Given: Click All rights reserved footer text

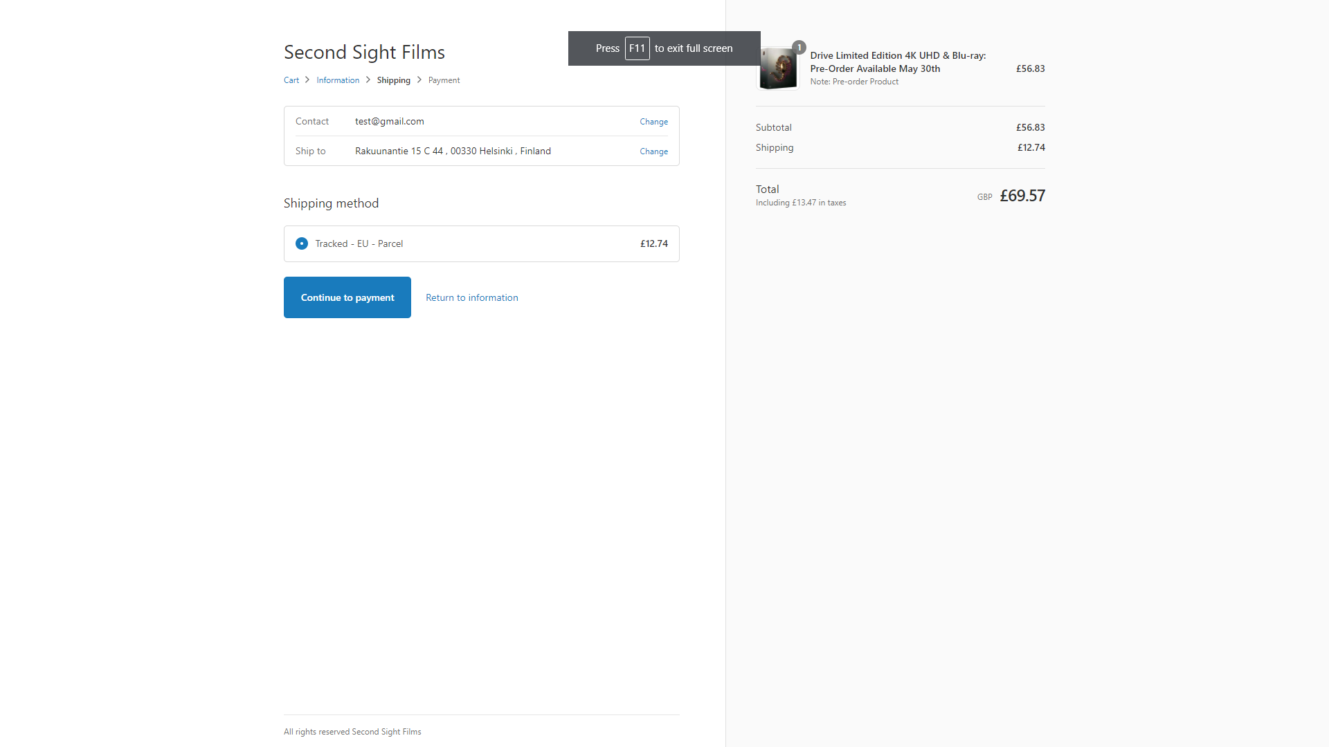Looking at the screenshot, I should pos(352,732).
